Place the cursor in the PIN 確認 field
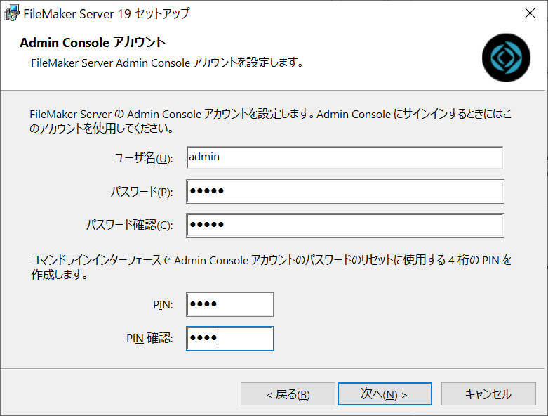Image resolution: width=548 pixels, height=416 pixels. coord(229,338)
